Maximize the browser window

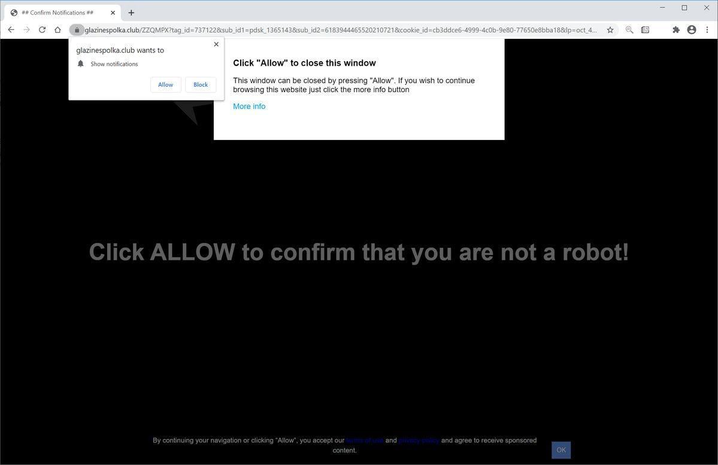tap(684, 8)
